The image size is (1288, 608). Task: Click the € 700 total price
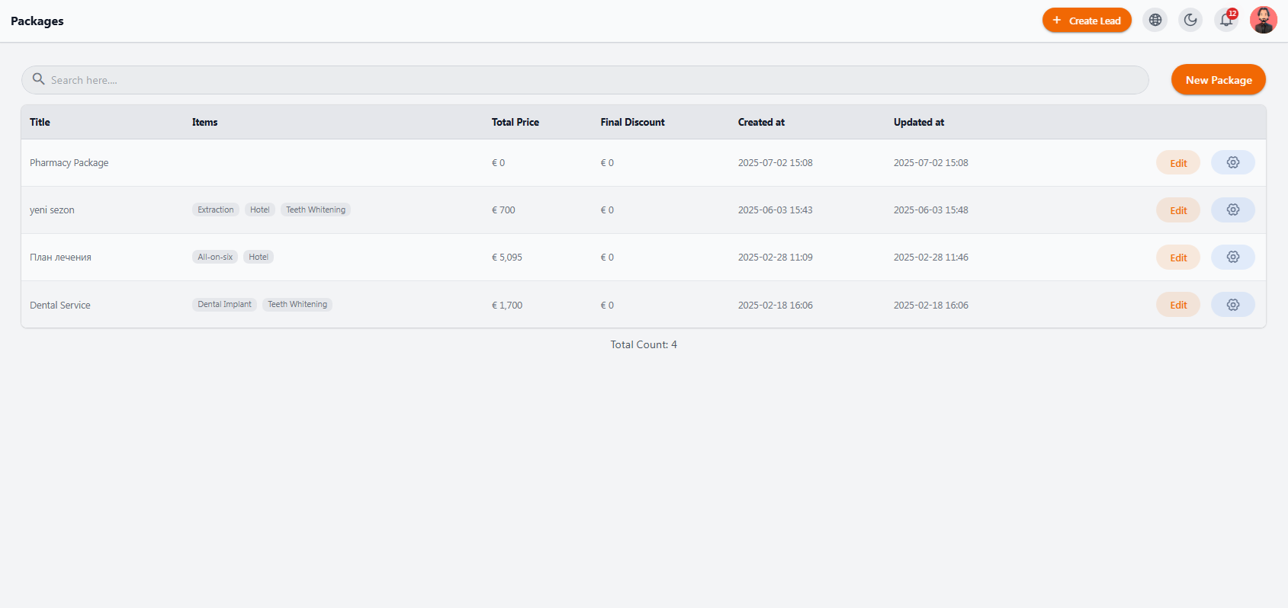click(x=503, y=210)
